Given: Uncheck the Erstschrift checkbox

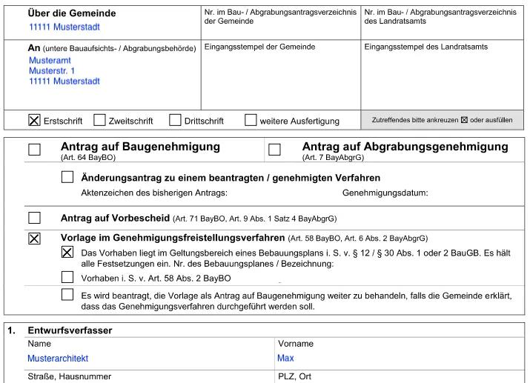Looking at the screenshot, I should click(x=34, y=120).
